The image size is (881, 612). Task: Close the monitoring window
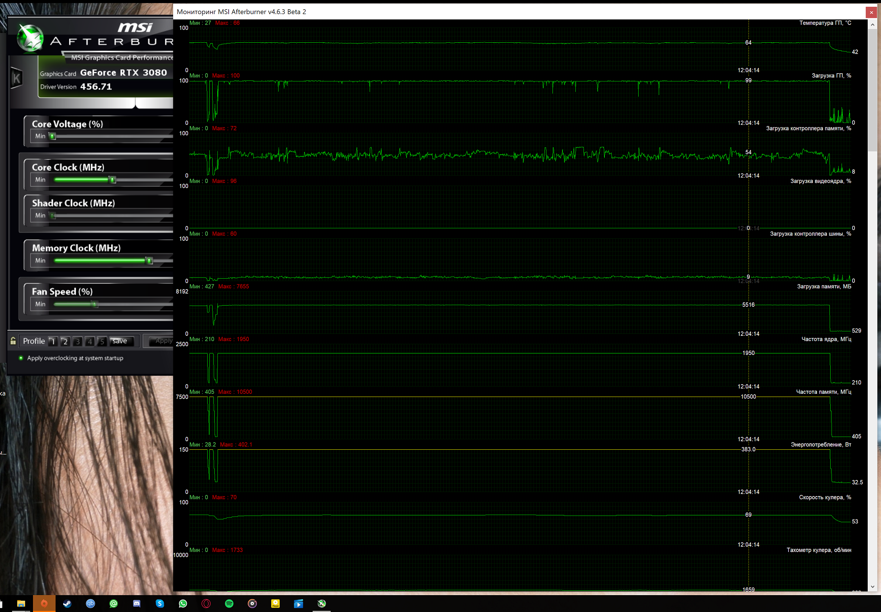point(871,12)
